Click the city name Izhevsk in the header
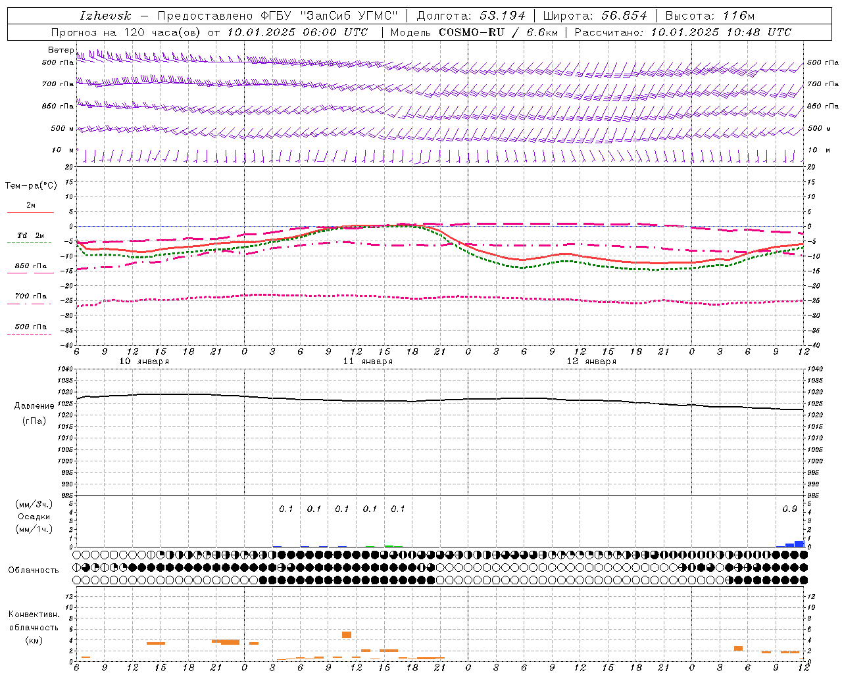842x673 pixels. click(x=105, y=16)
